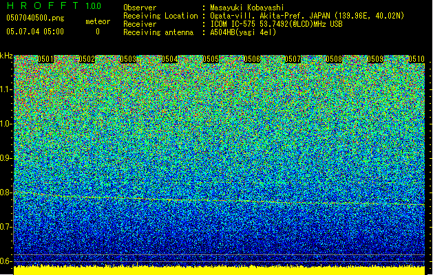Click the 0.6 kHz axis label
Viewport: 433px width, 275px height.
coord(6,261)
